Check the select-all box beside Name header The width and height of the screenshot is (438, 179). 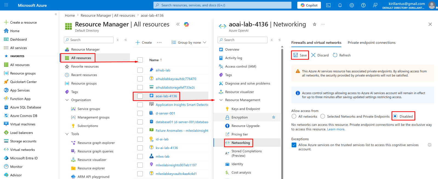coord(140,60)
